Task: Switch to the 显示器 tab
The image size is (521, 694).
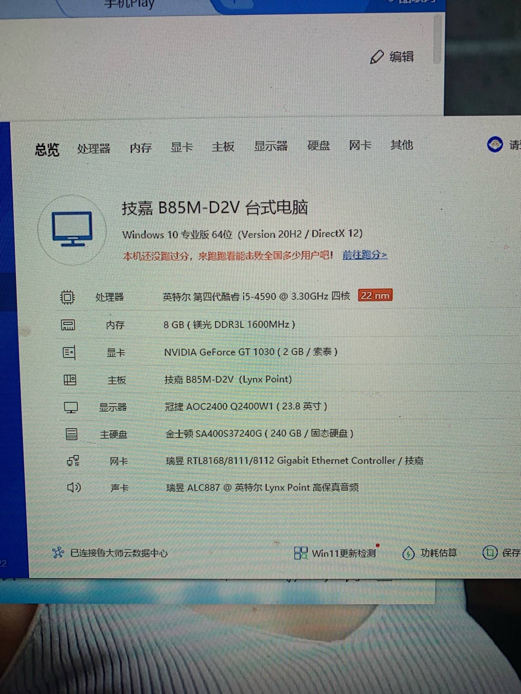Action: coord(271,146)
